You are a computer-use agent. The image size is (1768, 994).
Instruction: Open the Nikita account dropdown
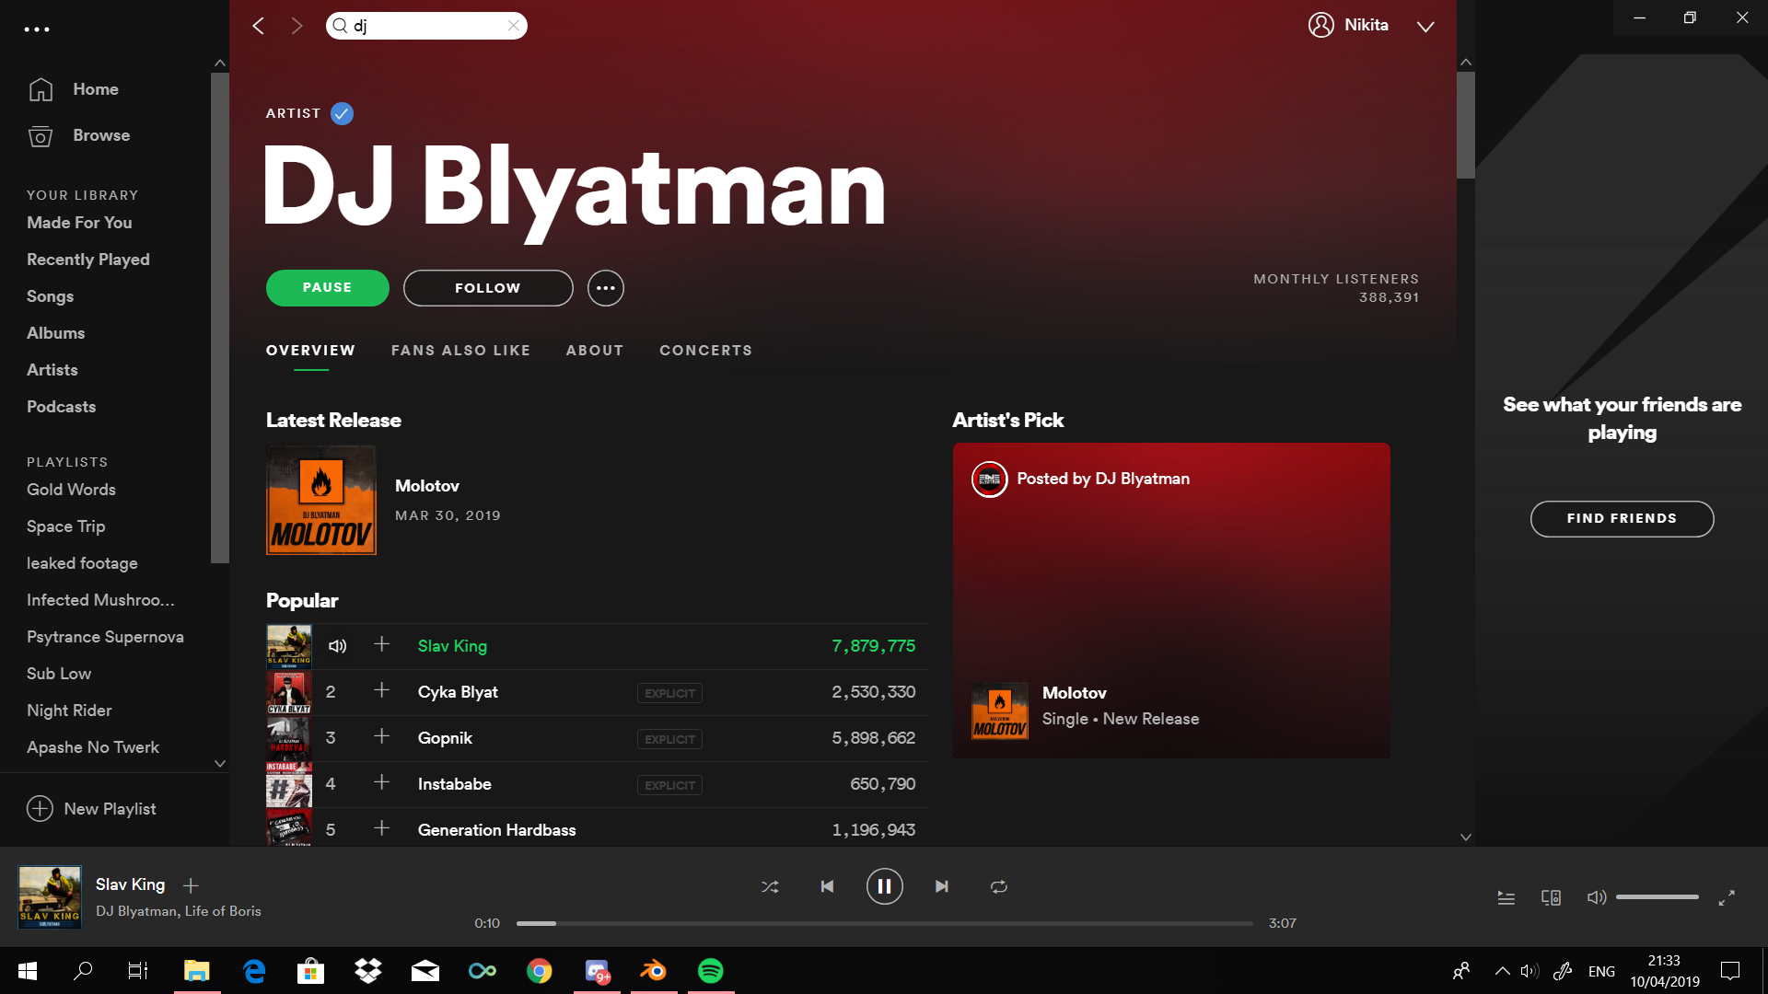[1425, 26]
